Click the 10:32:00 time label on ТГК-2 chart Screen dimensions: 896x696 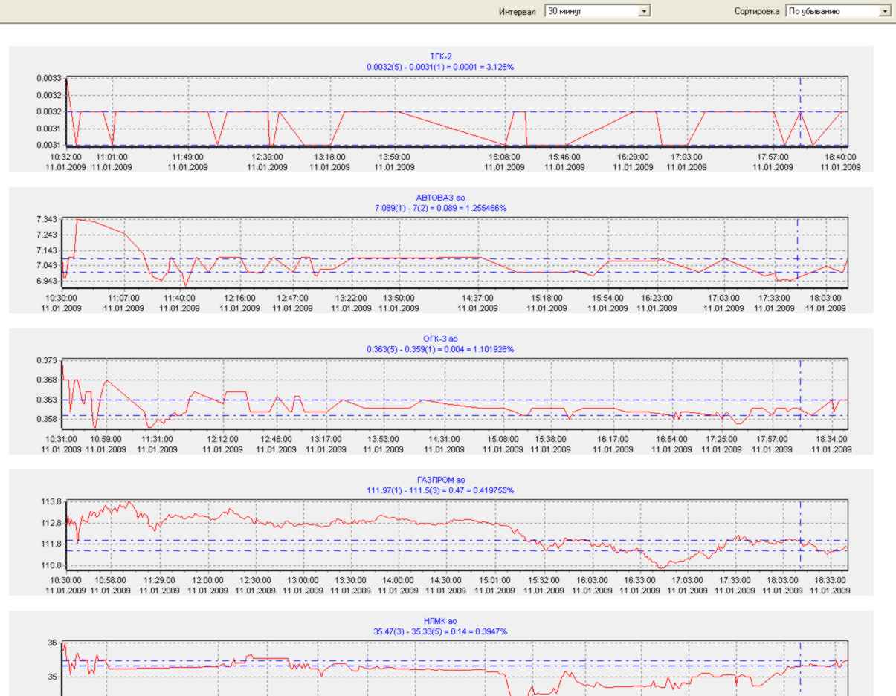pyautogui.click(x=65, y=157)
